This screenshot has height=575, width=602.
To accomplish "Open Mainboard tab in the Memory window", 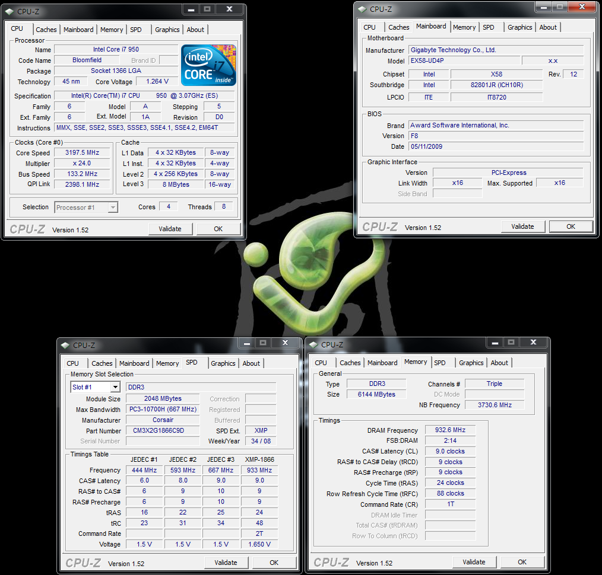I will (382, 363).
